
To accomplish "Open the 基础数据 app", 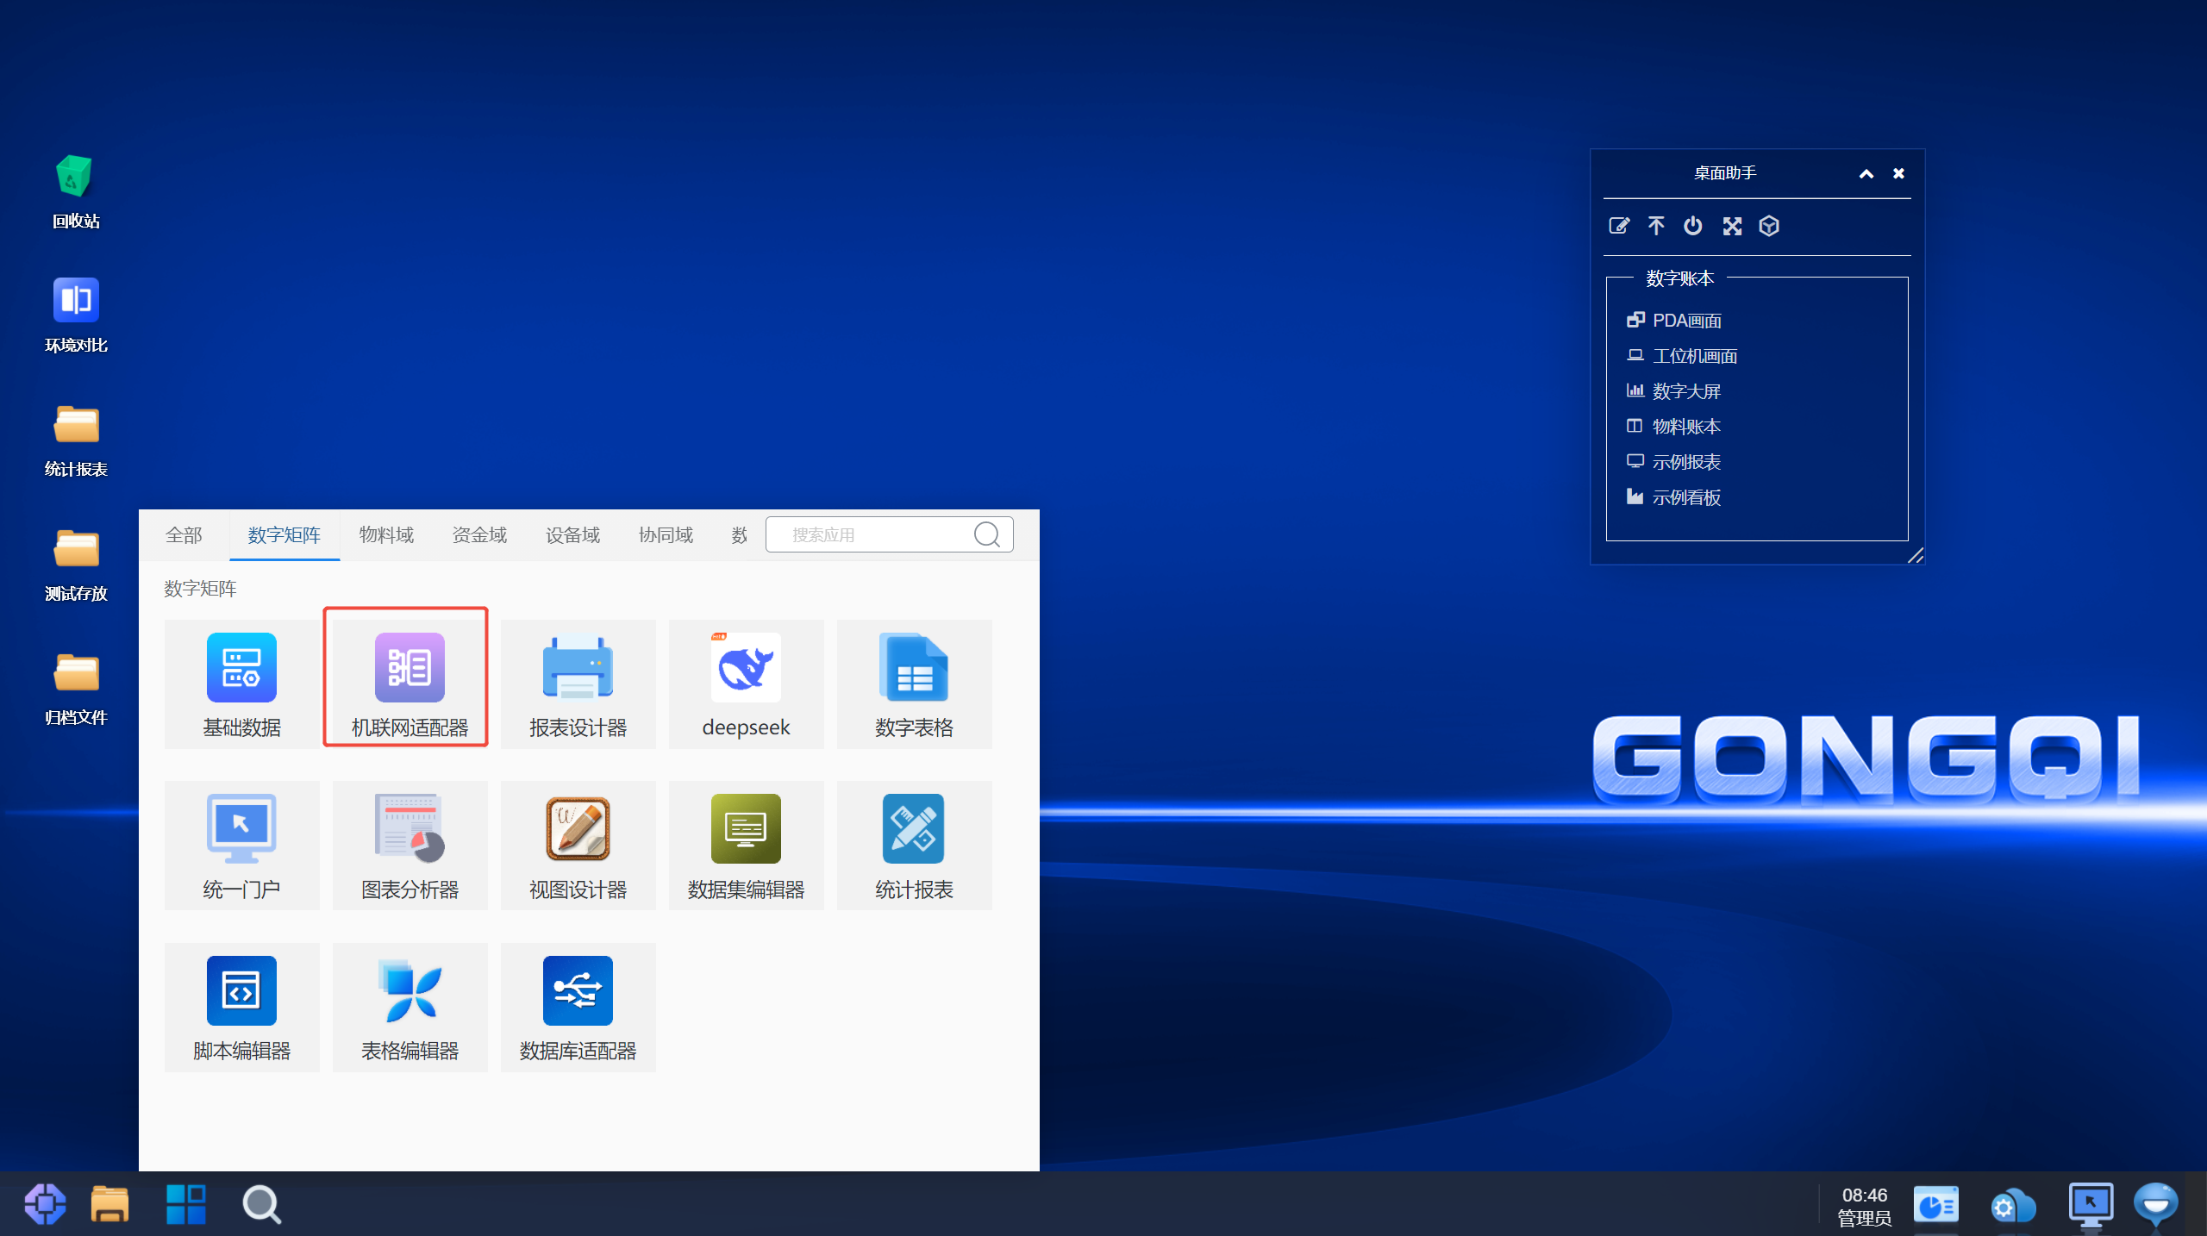I will [241, 684].
